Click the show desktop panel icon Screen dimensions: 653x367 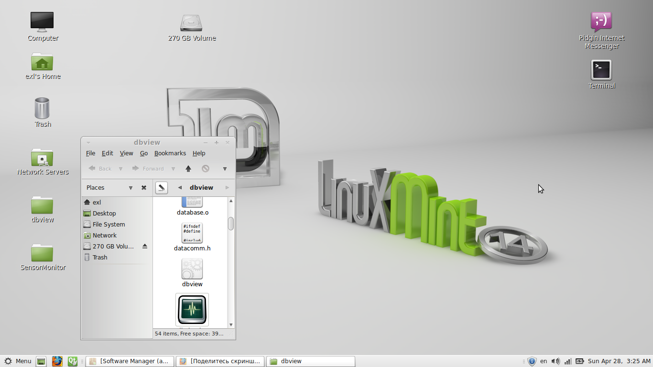pos(42,361)
